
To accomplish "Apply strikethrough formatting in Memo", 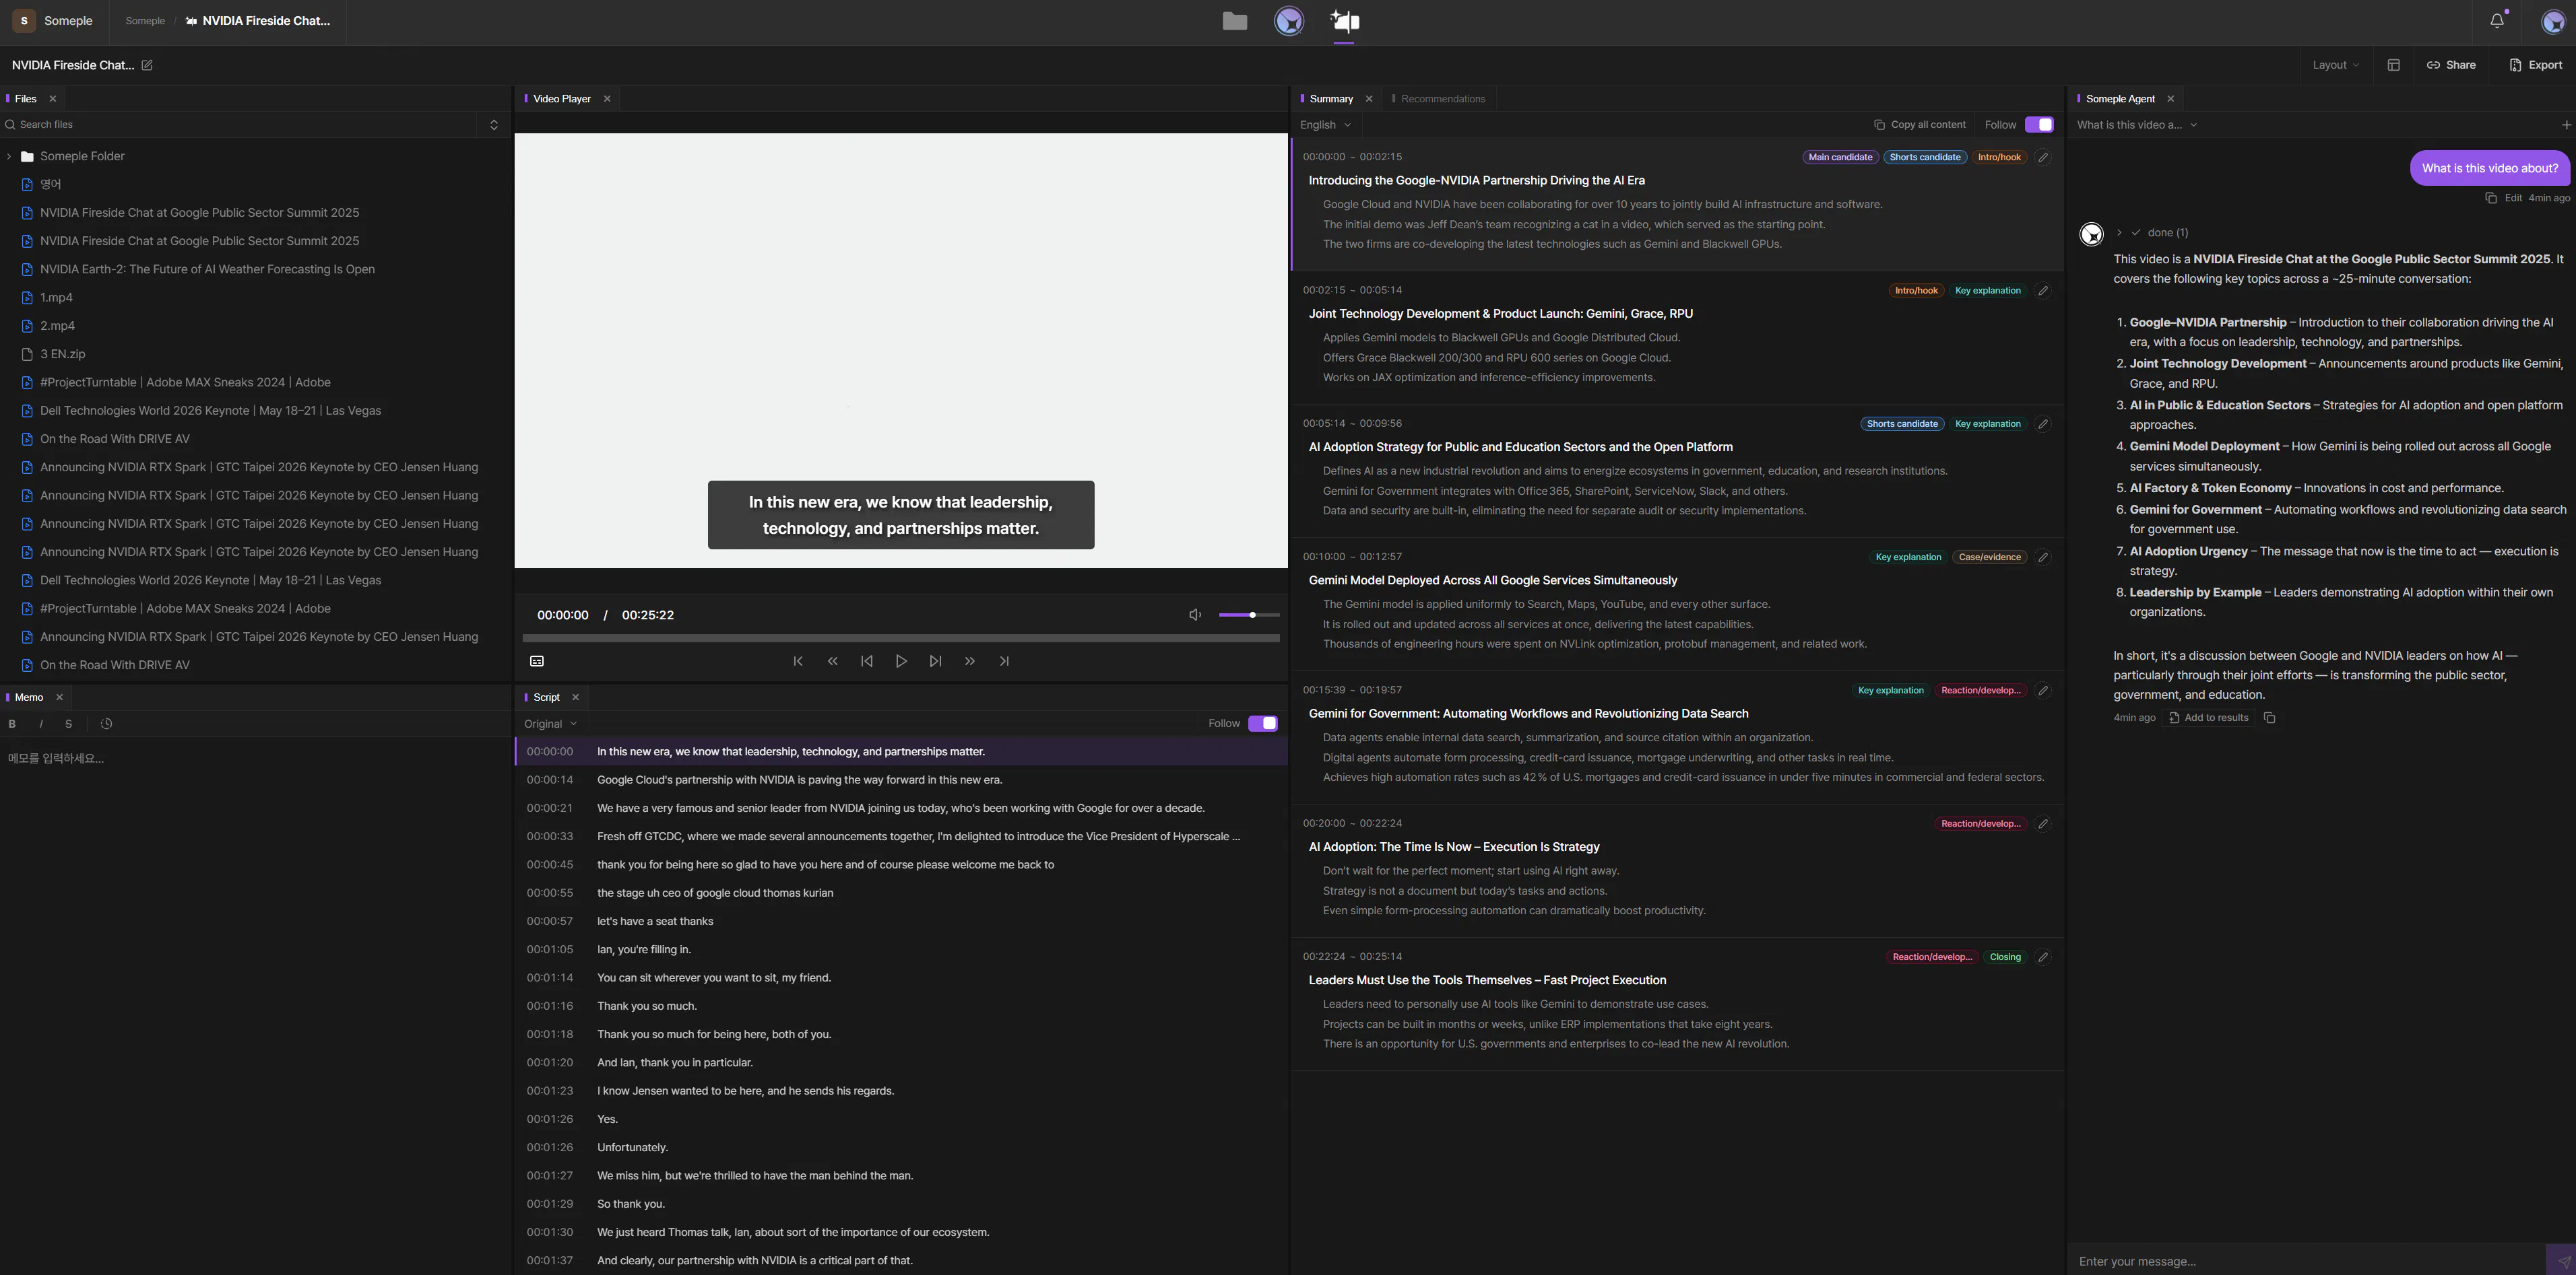I will [x=68, y=724].
